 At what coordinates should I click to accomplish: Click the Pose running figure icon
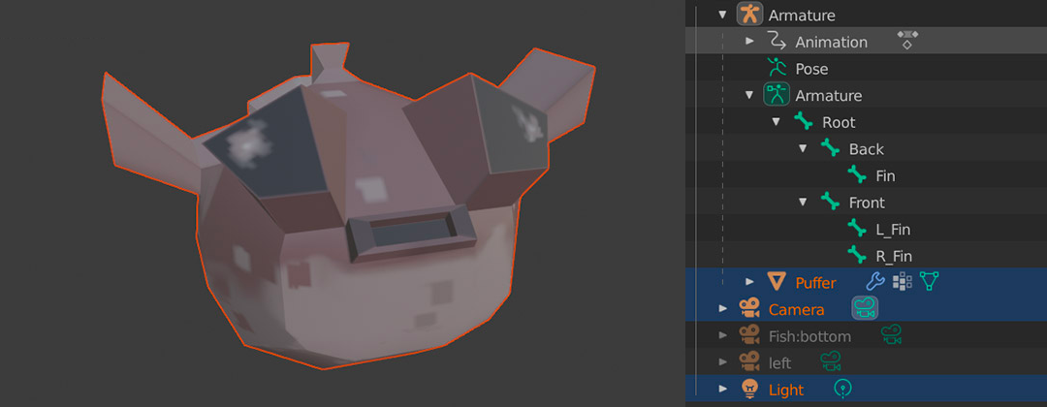click(x=777, y=68)
